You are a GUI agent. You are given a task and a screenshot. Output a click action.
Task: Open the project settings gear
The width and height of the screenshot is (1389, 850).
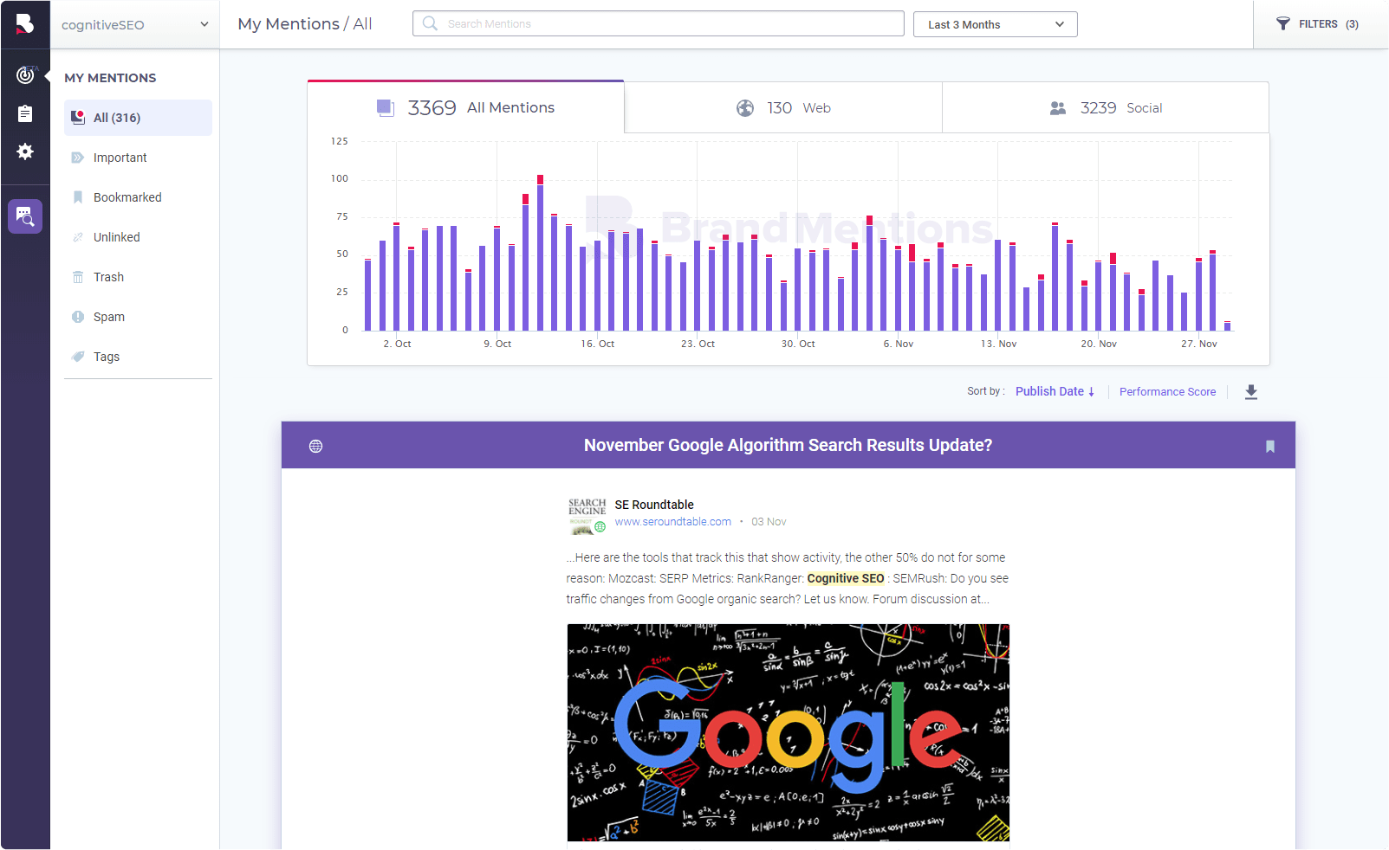click(x=25, y=152)
